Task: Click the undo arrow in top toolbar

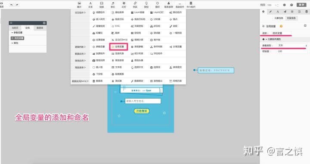Action: pyautogui.click(x=12, y=5)
